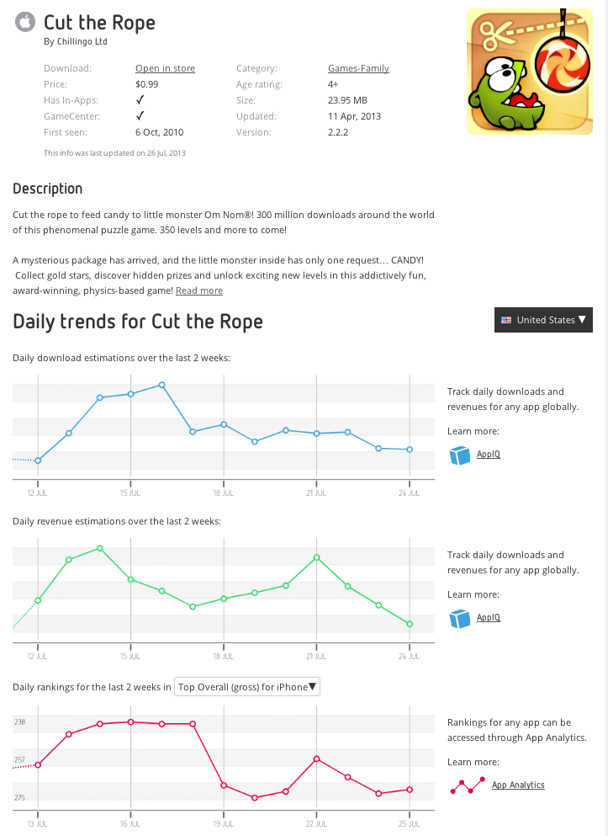Open the Games-Family category link
The image size is (608, 836).
(x=358, y=68)
